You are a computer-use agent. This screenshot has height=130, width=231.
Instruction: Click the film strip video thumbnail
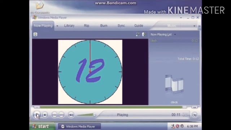(x=174, y=84)
